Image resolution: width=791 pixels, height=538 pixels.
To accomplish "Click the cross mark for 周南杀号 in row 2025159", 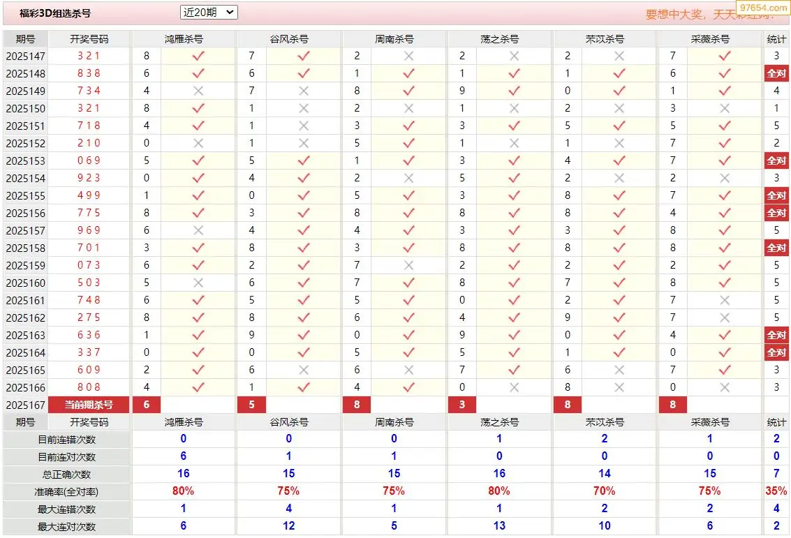I will click(408, 265).
